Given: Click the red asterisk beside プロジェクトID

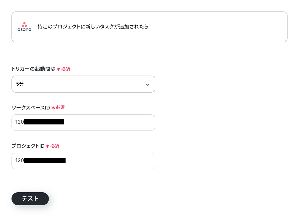Looking at the screenshot, I should [x=47, y=146].
